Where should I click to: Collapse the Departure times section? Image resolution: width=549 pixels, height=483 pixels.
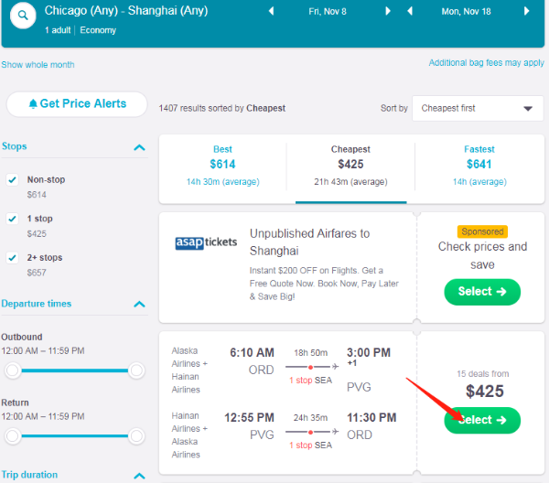[139, 304]
